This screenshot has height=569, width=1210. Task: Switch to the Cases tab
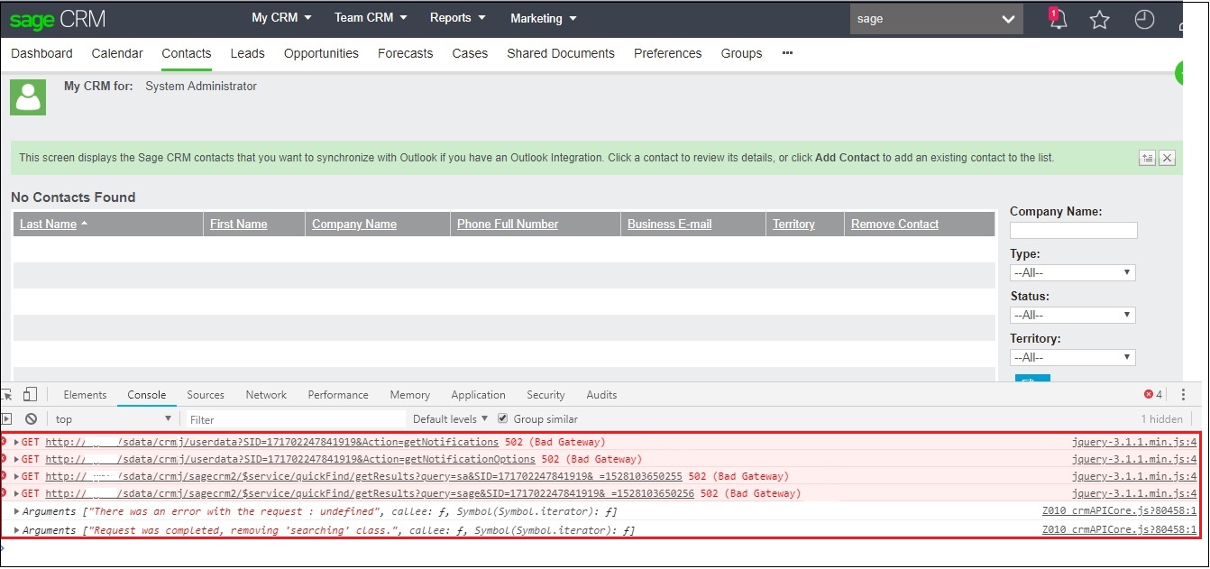pyautogui.click(x=470, y=53)
